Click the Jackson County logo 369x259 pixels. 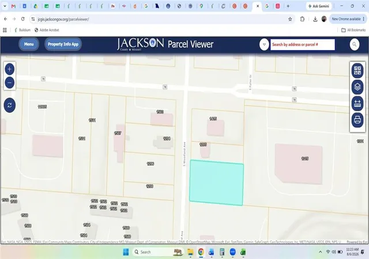(x=141, y=44)
